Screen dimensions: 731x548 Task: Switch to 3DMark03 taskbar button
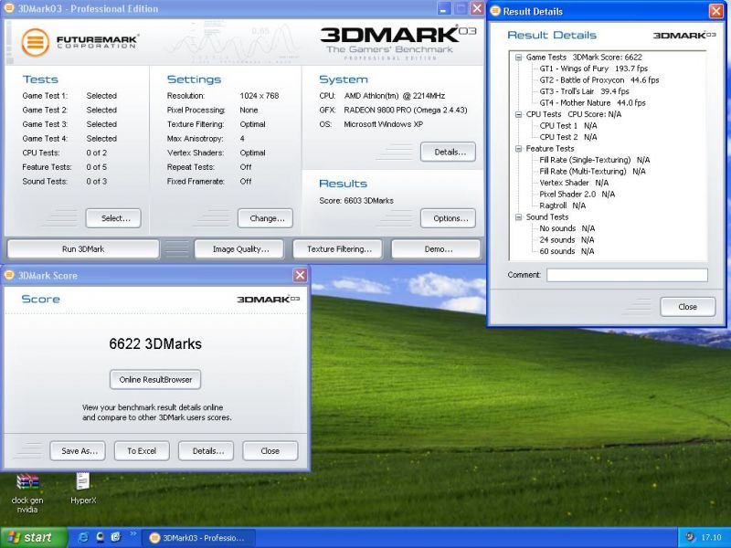tap(197, 538)
